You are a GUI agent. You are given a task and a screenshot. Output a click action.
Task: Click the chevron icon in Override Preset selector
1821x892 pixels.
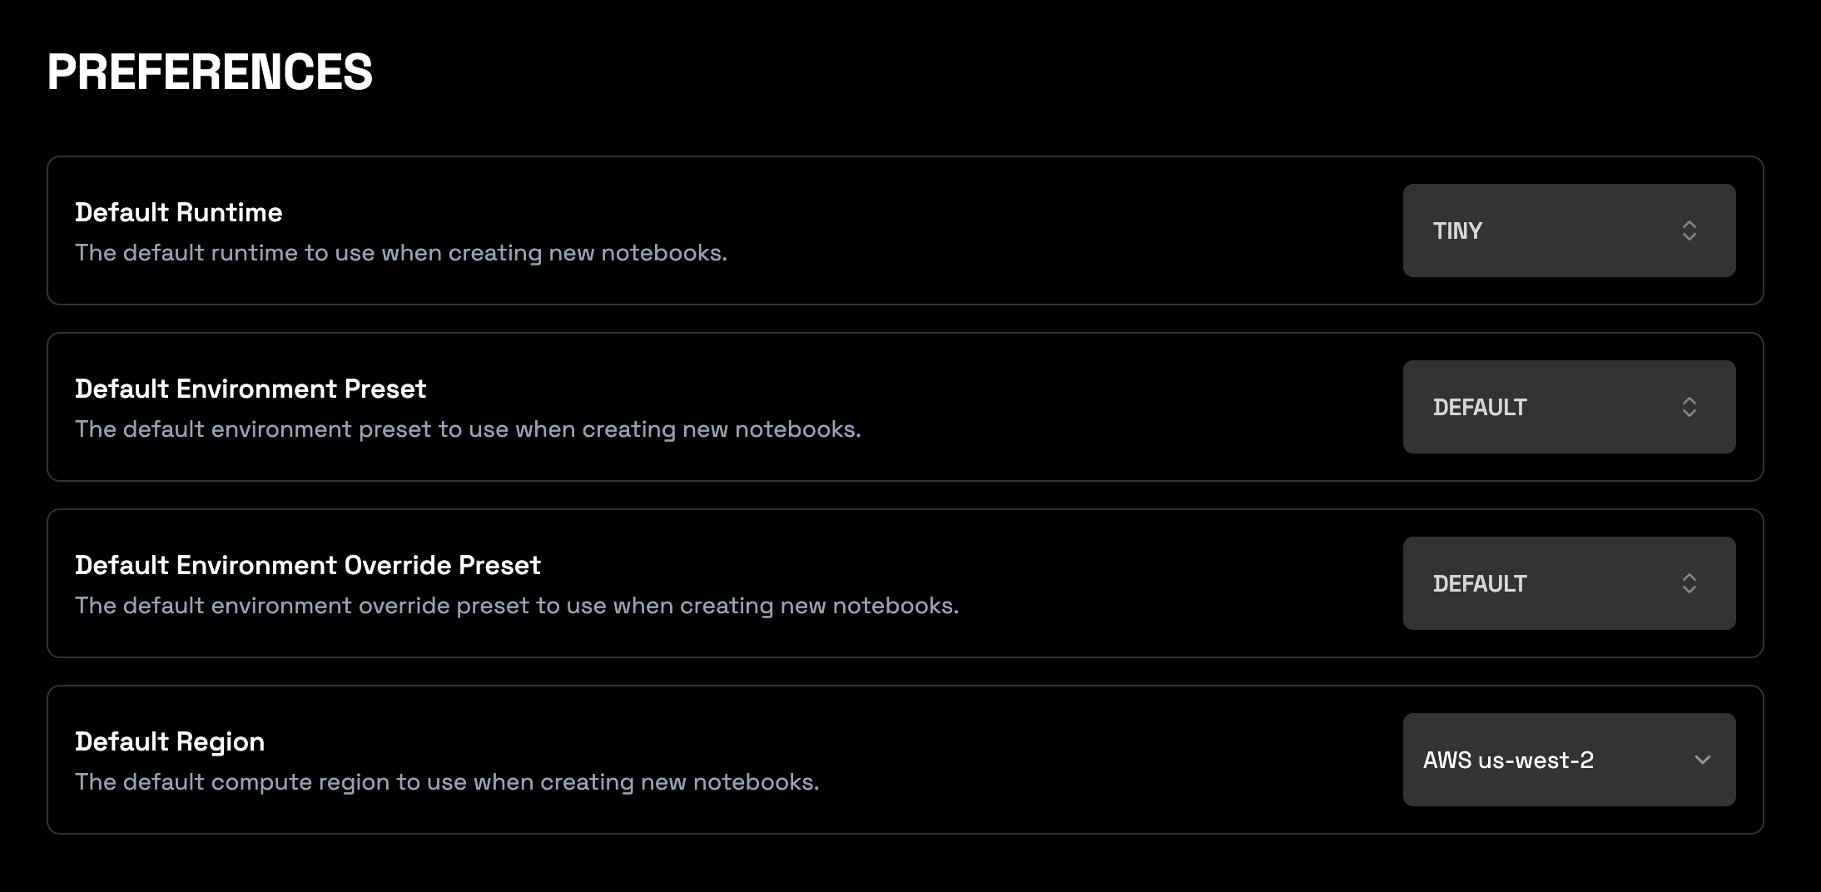[x=1689, y=583]
